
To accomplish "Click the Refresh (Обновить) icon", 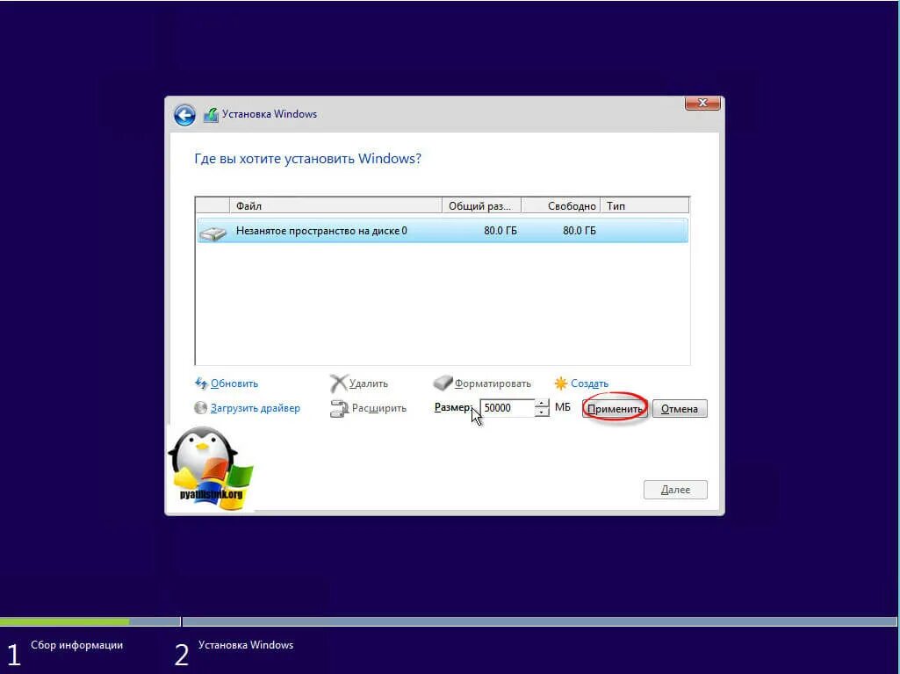I will click(x=201, y=384).
